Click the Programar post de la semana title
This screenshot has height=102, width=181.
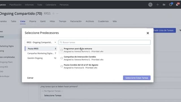point(78,48)
